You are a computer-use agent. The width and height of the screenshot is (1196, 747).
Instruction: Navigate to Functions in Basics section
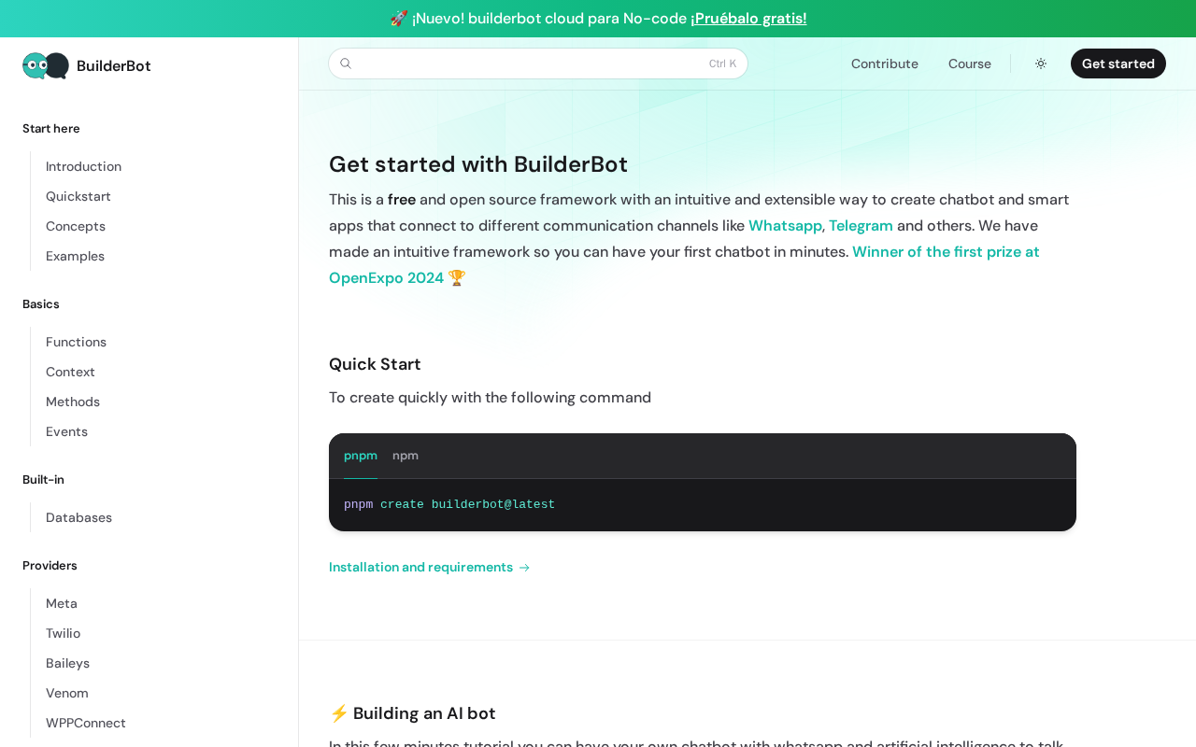click(76, 342)
